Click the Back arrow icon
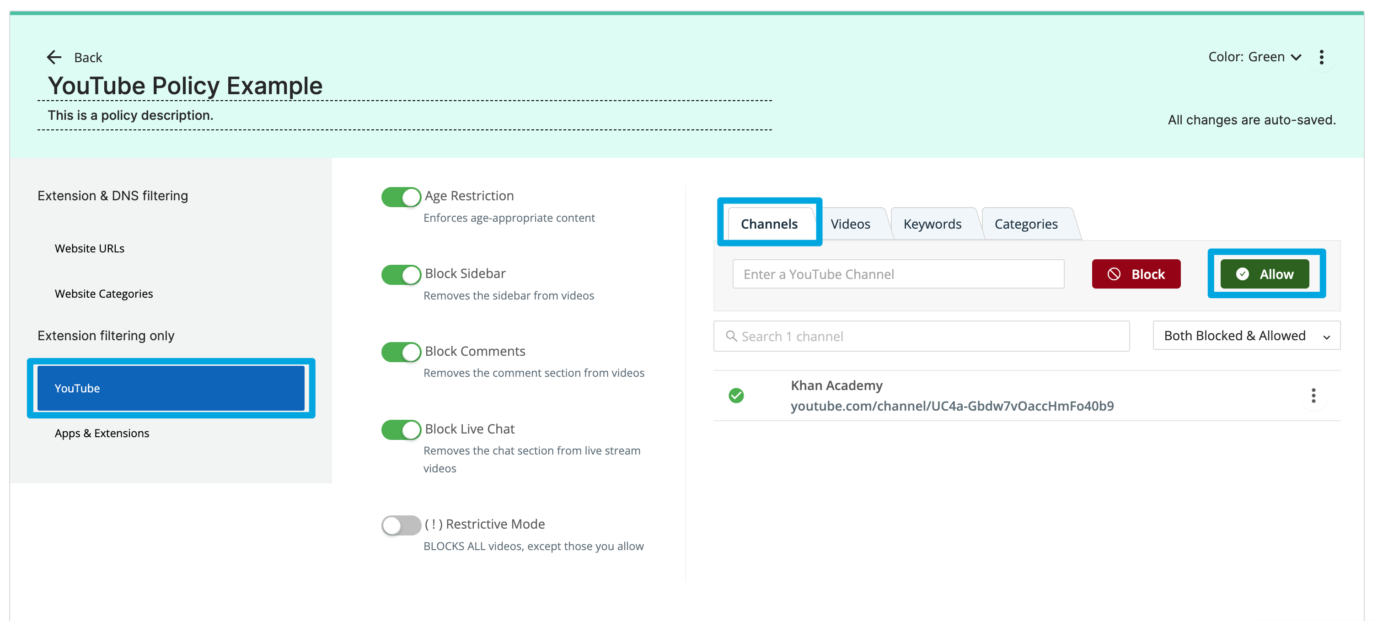Viewport: 1383px width, 621px height. coord(54,57)
